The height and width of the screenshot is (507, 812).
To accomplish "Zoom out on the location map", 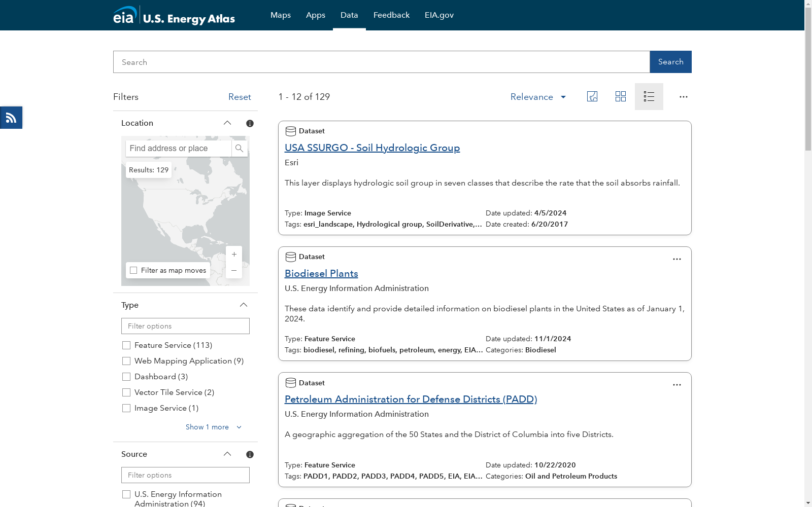I will click(234, 270).
